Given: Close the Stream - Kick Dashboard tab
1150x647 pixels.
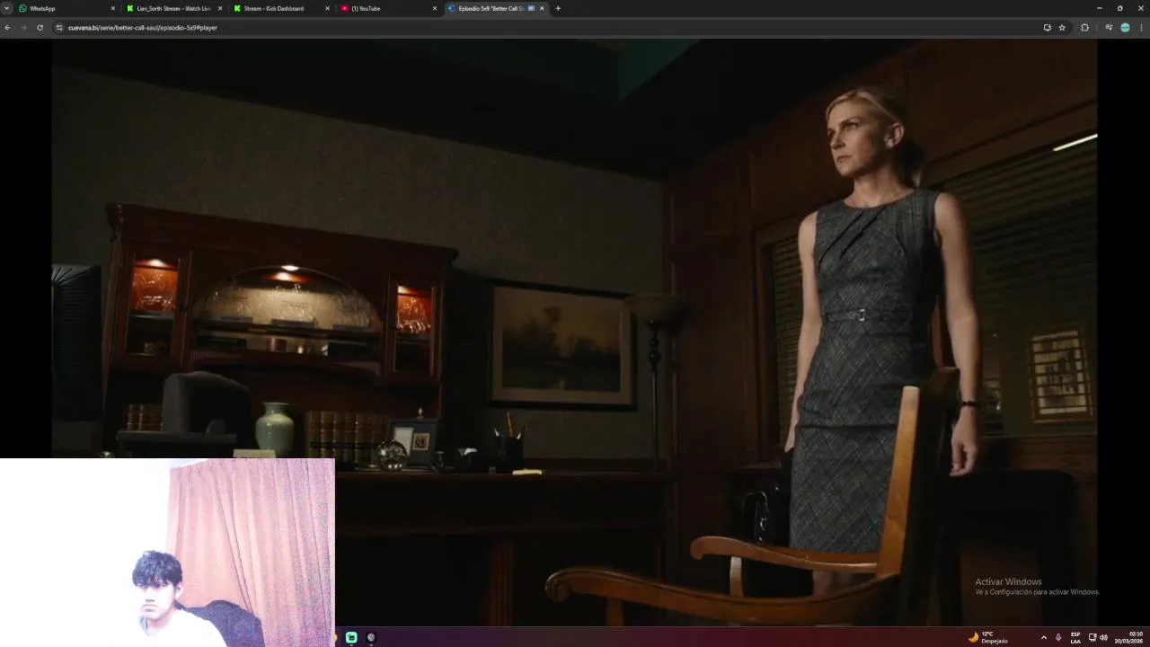Looking at the screenshot, I should click(327, 8).
